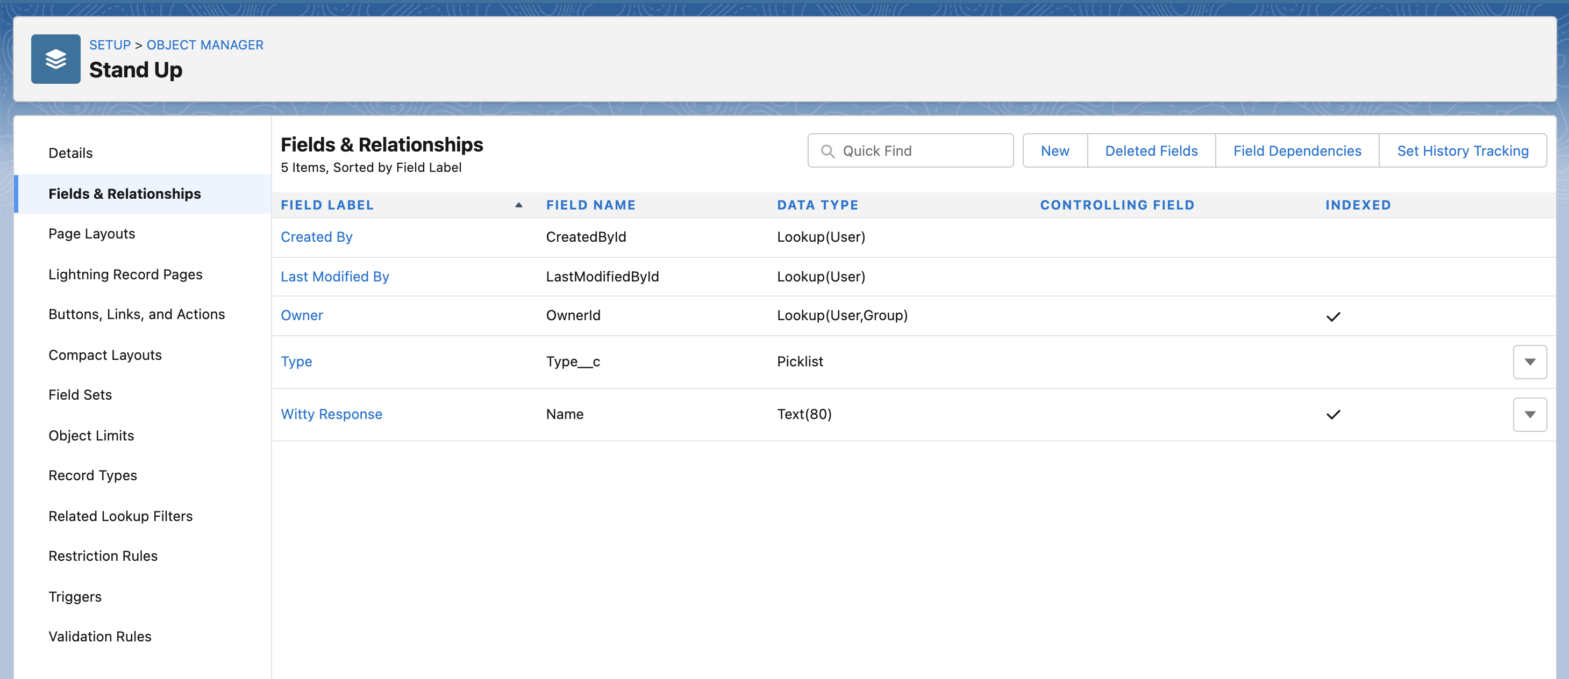Click the Stand Up object layers icon
The height and width of the screenshot is (679, 1569).
point(55,59)
